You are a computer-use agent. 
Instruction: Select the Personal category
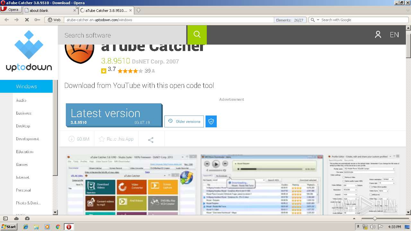tap(23, 190)
